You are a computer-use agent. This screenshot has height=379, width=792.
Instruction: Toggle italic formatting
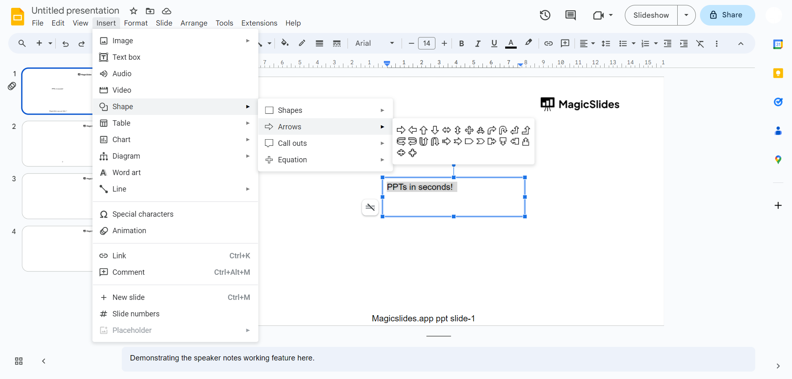click(478, 43)
